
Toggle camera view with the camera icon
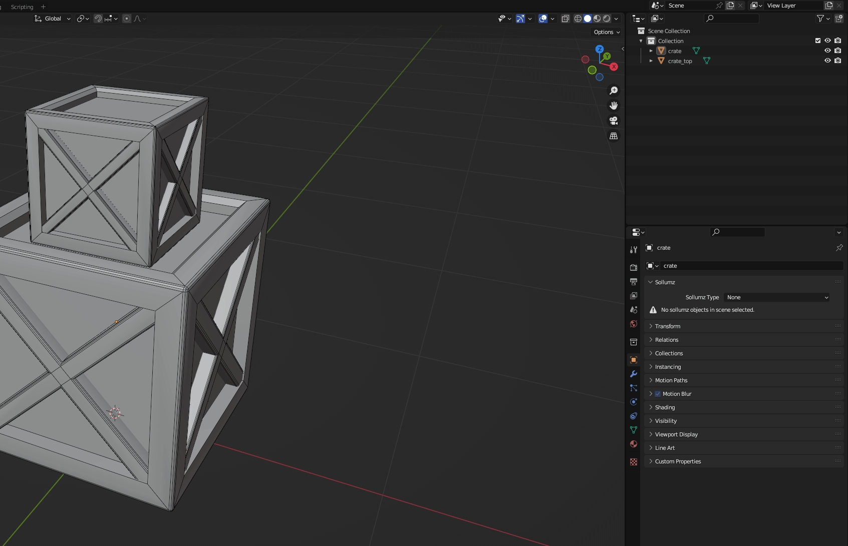pos(613,121)
